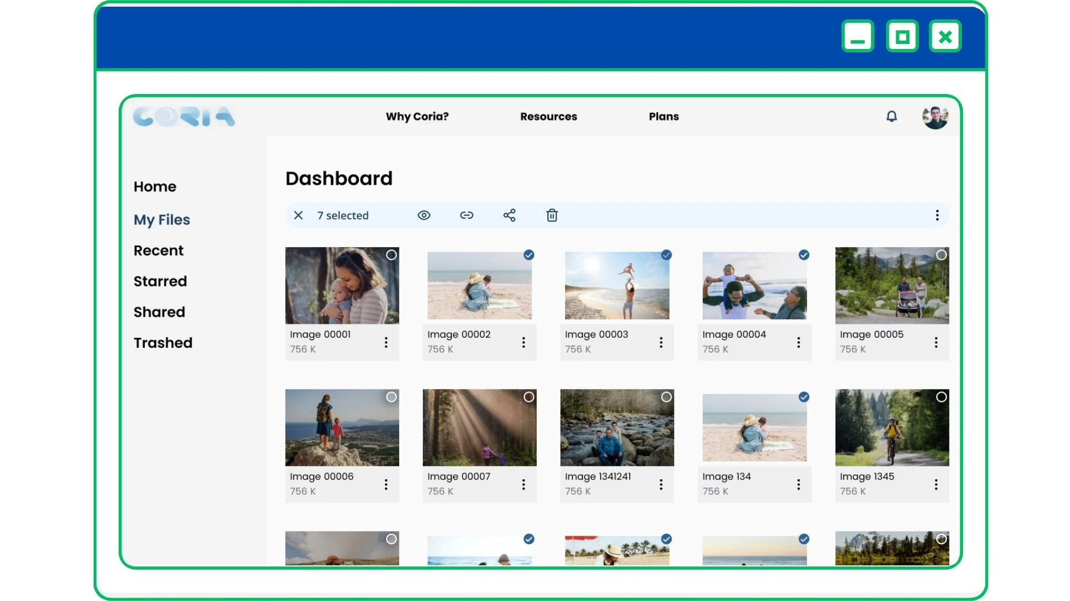1070x601 pixels.
Task: Open the Resources nav item
Action: pos(548,116)
